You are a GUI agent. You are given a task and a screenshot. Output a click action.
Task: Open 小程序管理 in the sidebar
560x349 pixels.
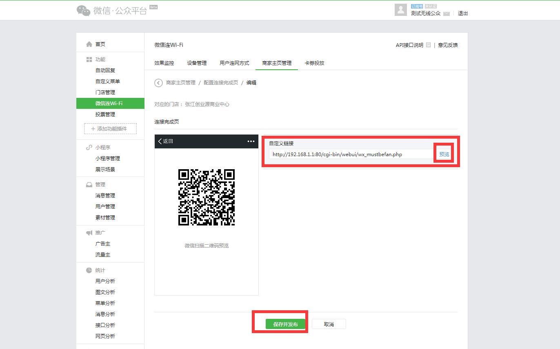click(108, 159)
